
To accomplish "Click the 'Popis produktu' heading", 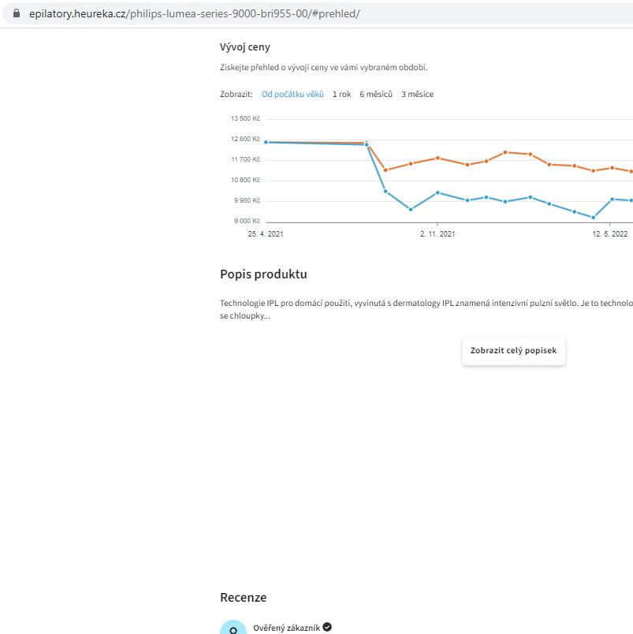I will (x=263, y=274).
